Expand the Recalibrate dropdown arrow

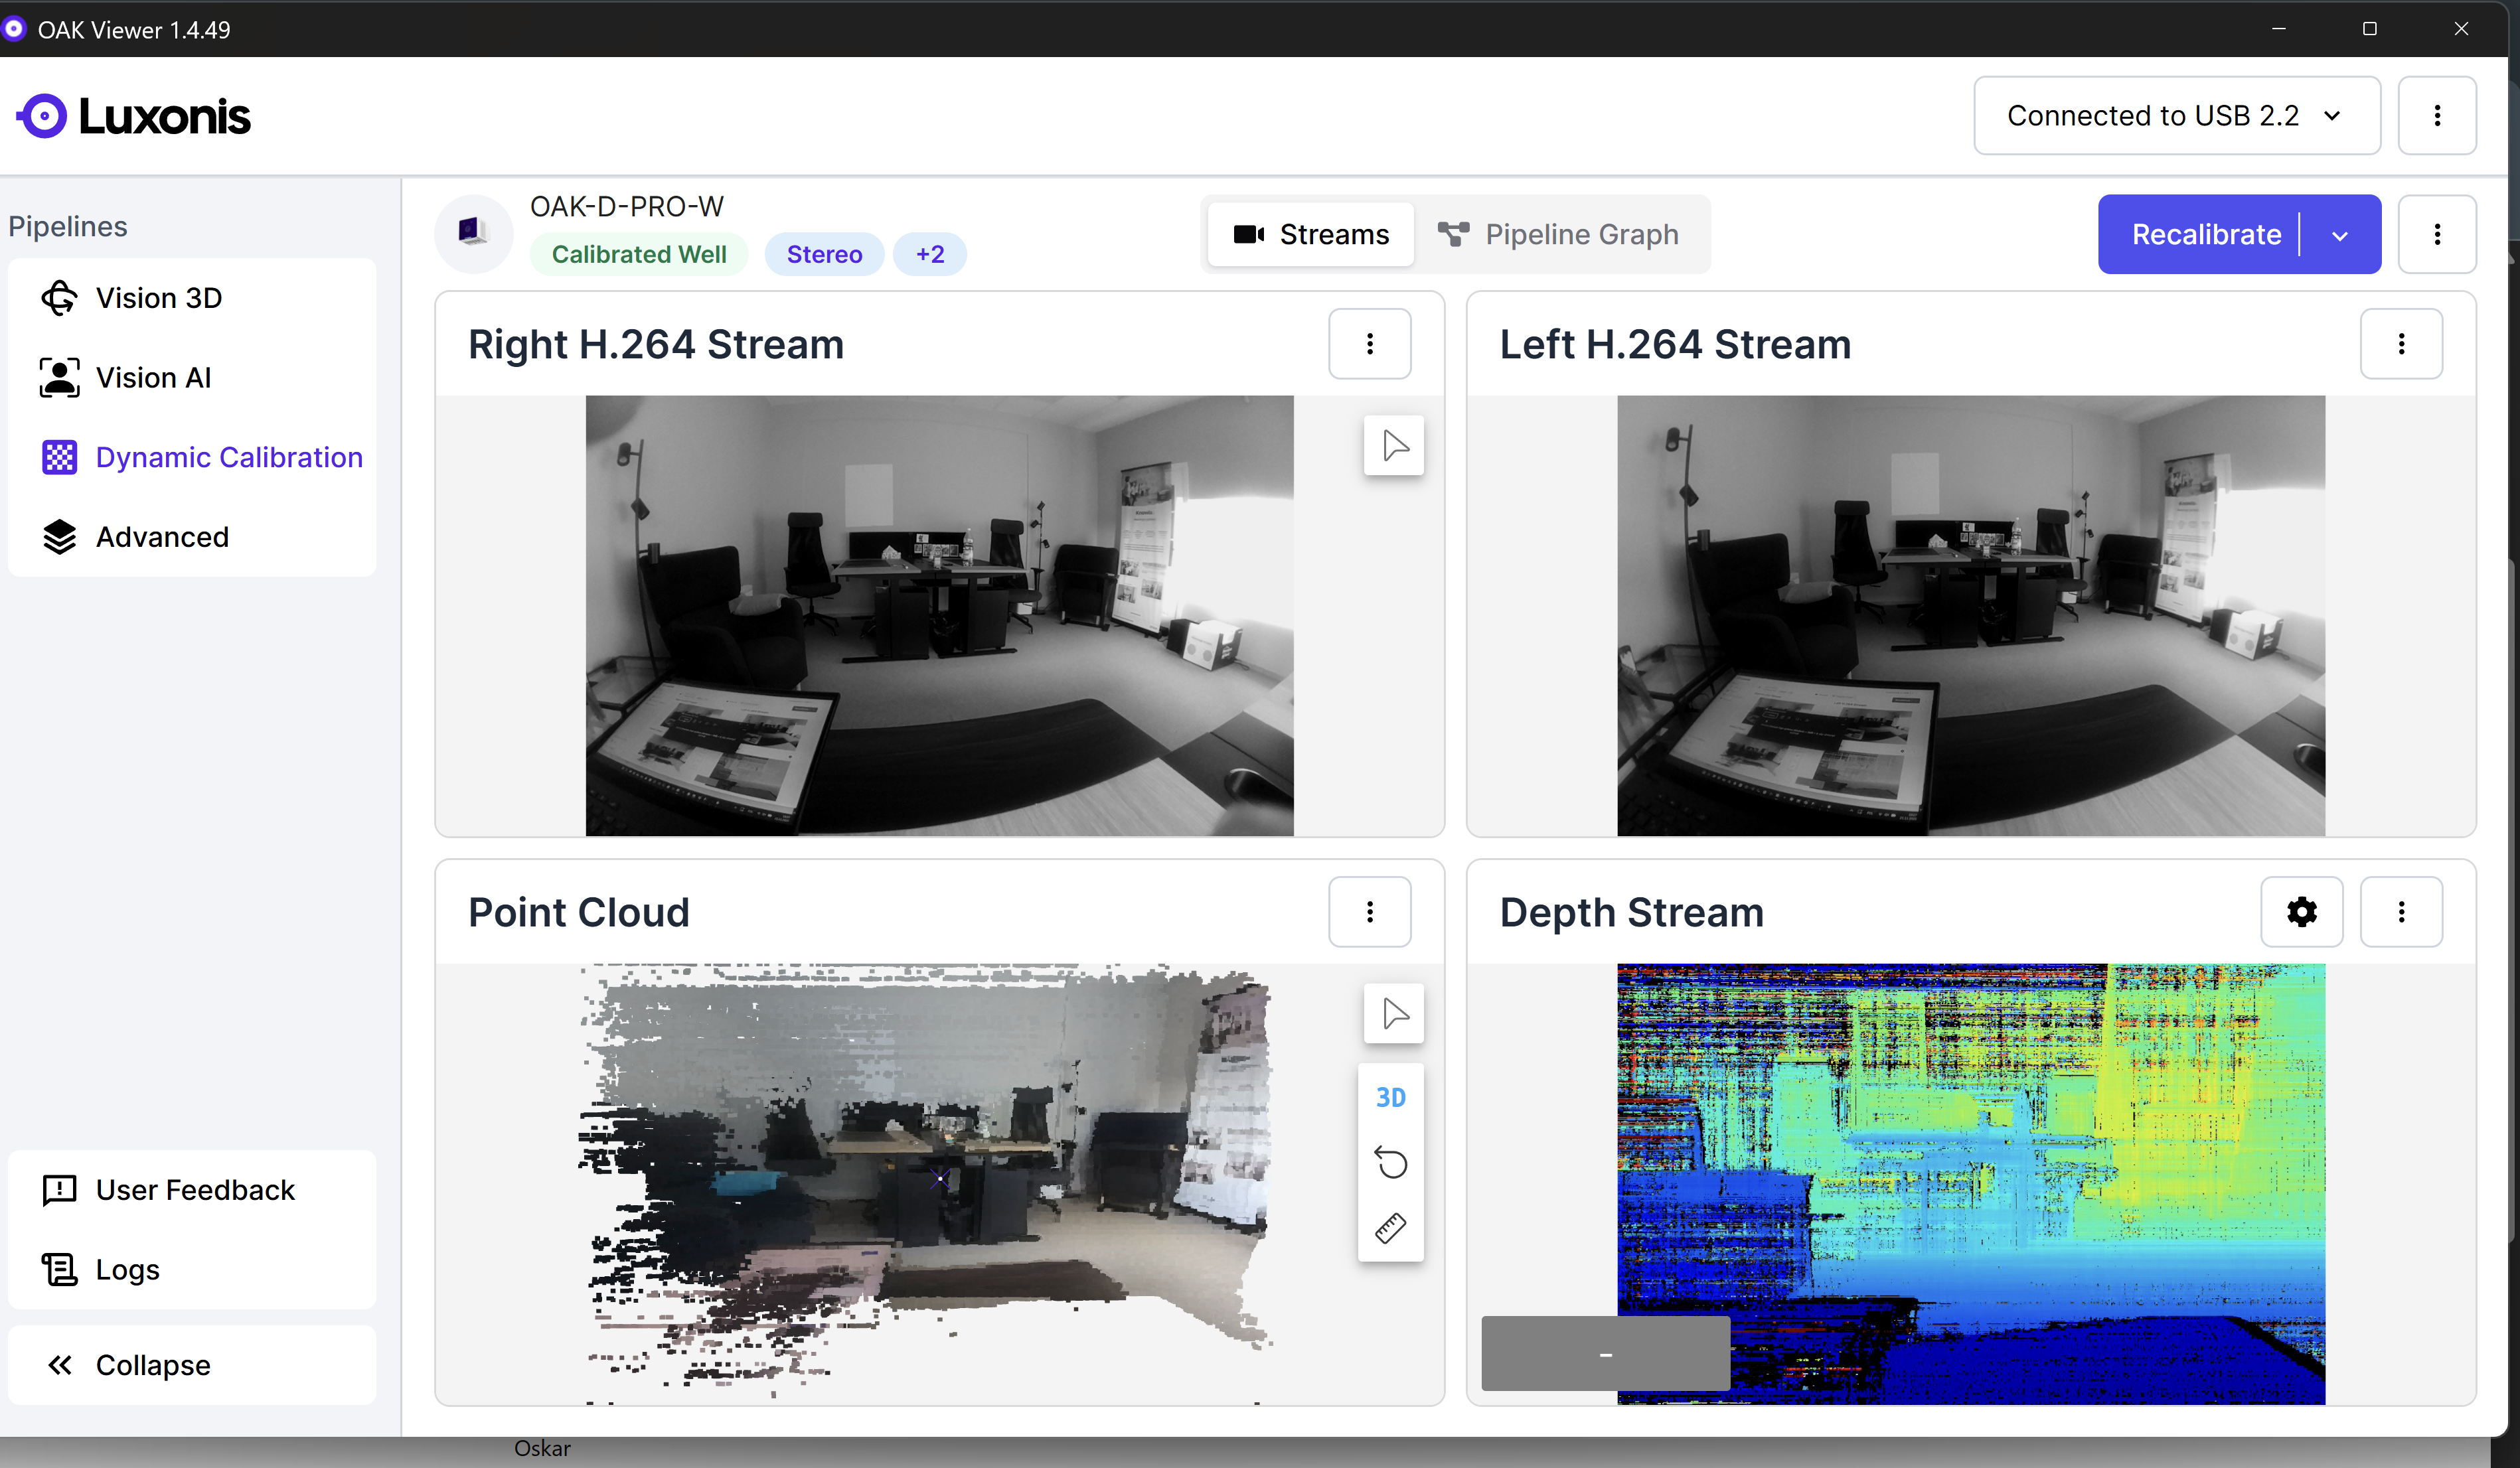tap(2340, 235)
